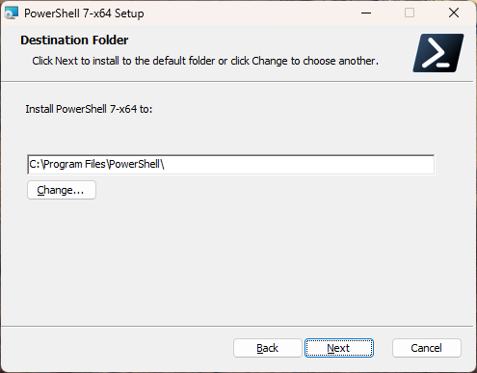This screenshot has height=373, width=477.
Task: Go back with the Back button
Action: point(267,348)
